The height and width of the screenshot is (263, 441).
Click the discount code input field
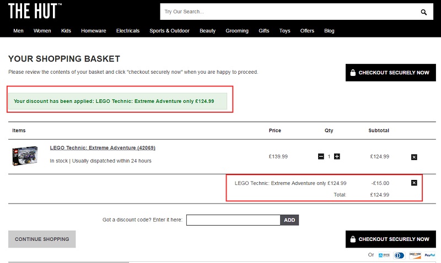pyautogui.click(x=233, y=220)
